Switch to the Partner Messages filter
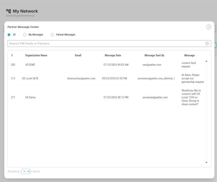Viewport: 217px width, 182px height. [x=52, y=35]
